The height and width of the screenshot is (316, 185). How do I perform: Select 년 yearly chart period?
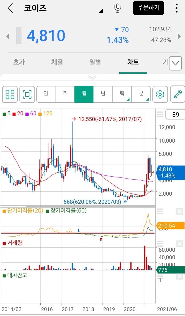pyautogui.click(x=103, y=94)
